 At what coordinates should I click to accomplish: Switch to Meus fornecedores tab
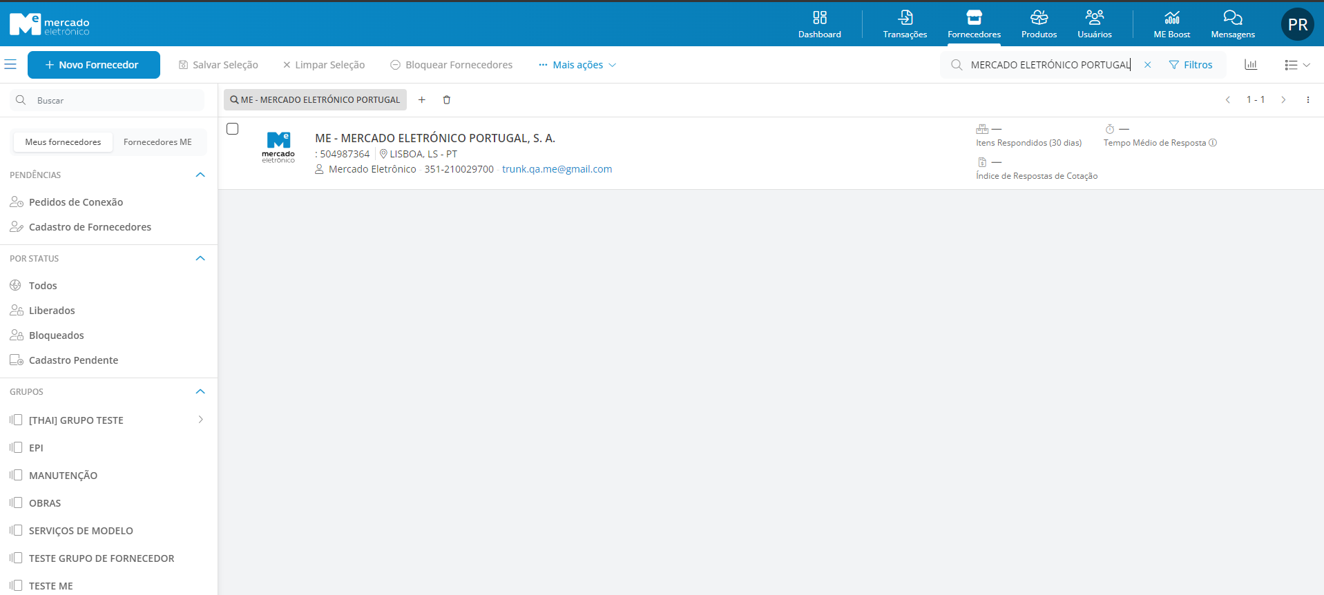click(63, 142)
